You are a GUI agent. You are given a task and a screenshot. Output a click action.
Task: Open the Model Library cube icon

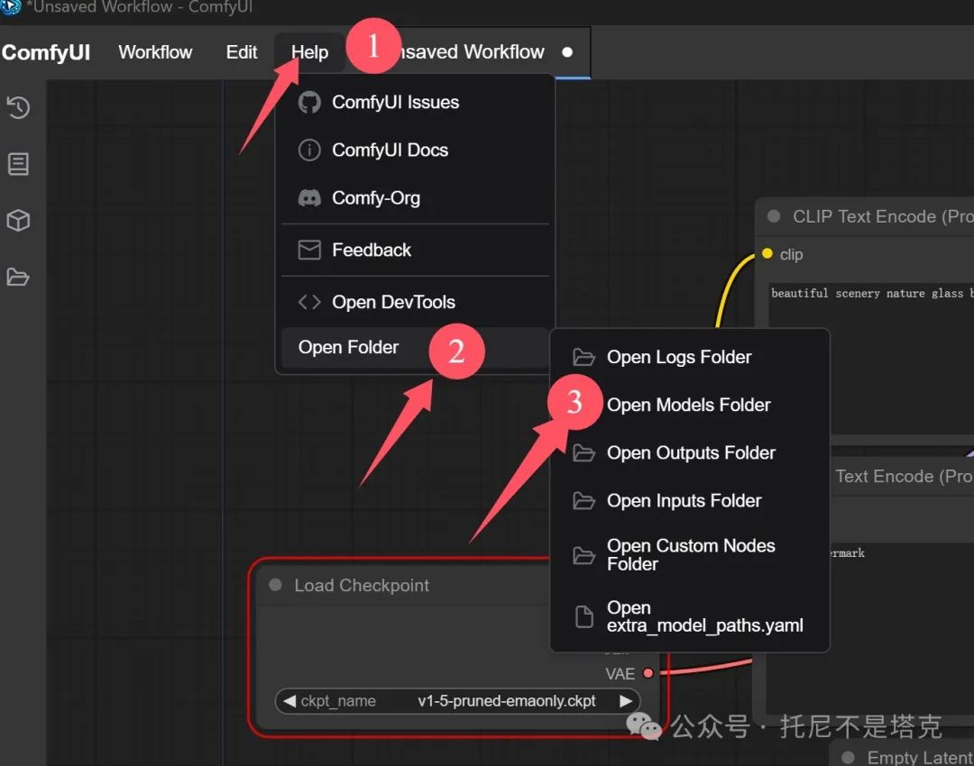(18, 221)
